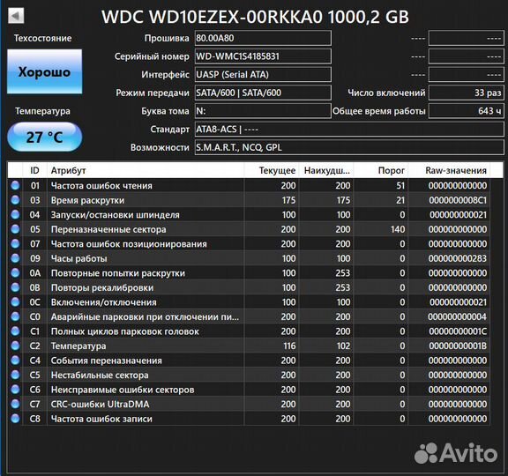
Task: Click the Прошивка field 80.00A80
Action: [263, 38]
